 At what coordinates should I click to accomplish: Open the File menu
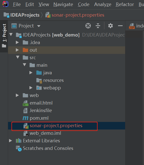pyautogui.click(x=17, y=5)
